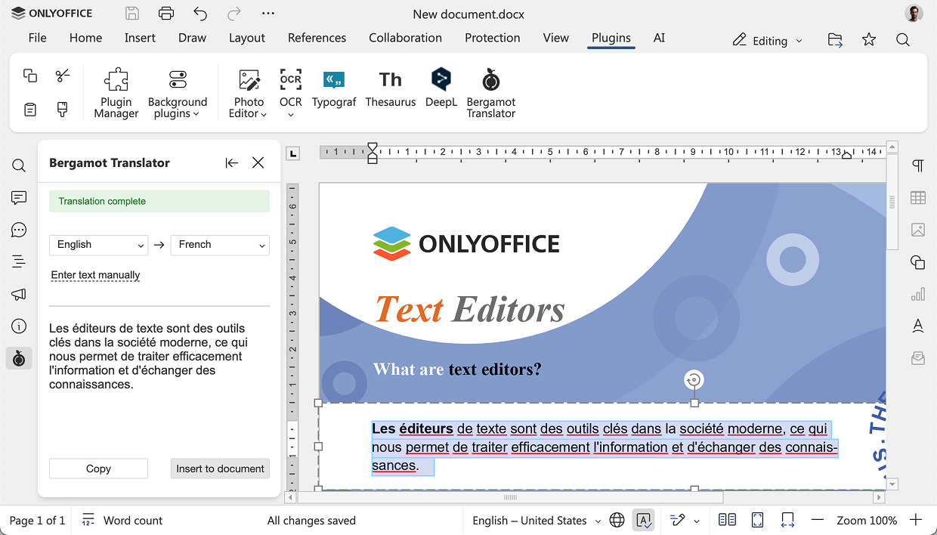Launch the Typograf plugin
This screenshot has height=535, width=937.
coord(334,88)
